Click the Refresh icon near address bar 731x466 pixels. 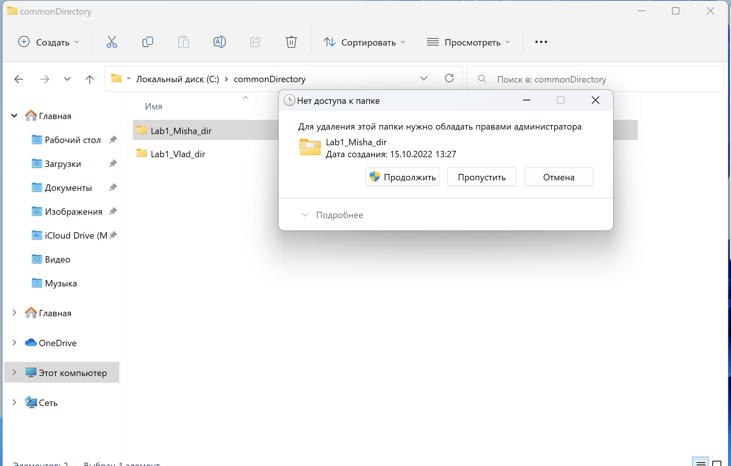[449, 78]
